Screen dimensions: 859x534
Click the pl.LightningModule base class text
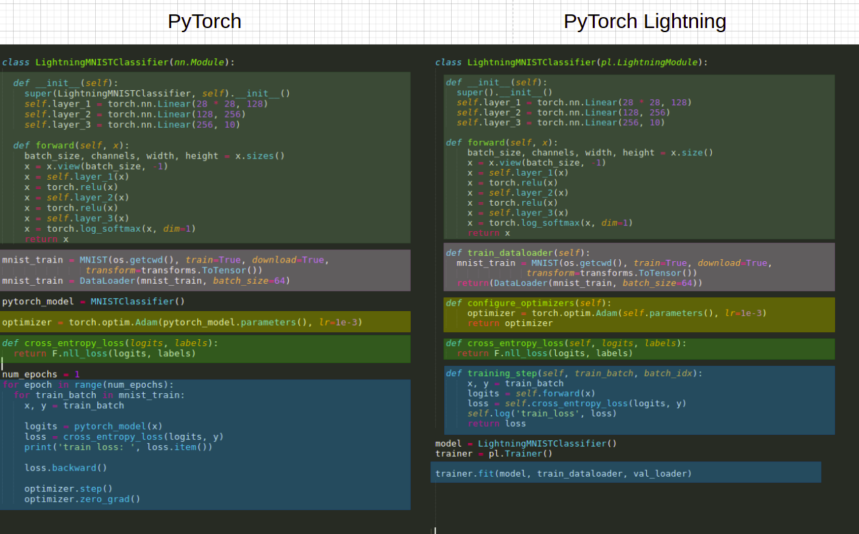(x=650, y=62)
